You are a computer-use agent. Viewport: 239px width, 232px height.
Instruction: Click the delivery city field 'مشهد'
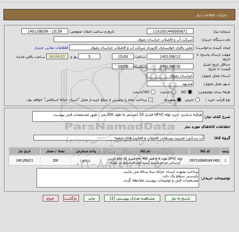pos(170,84)
